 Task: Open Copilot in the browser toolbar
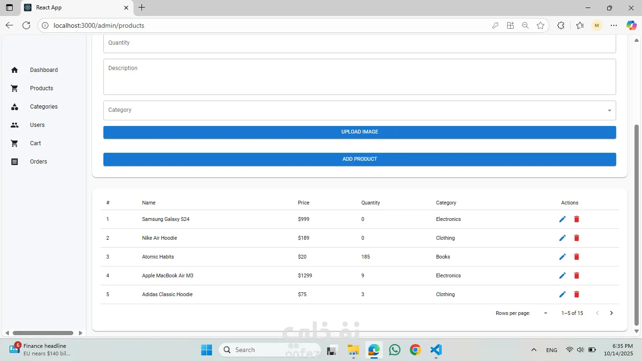click(631, 25)
